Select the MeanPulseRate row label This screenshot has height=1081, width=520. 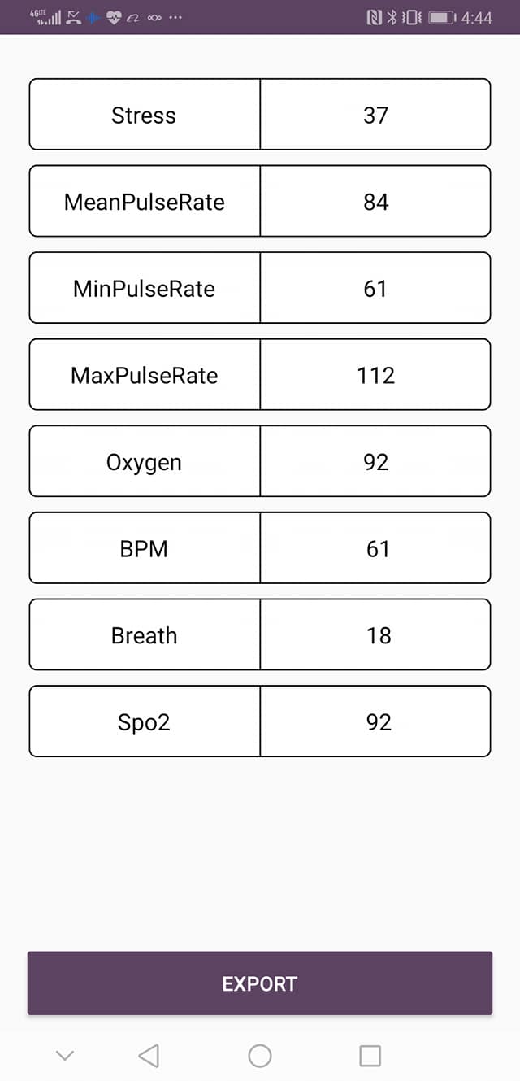point(145,202)
